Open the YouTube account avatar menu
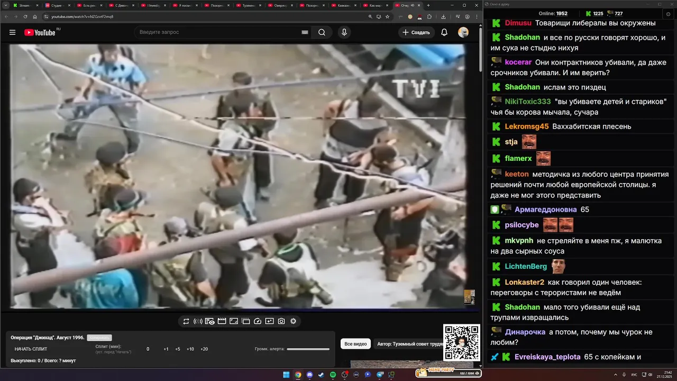The width and height of the screenshot is (677, 381). (463, 32)
